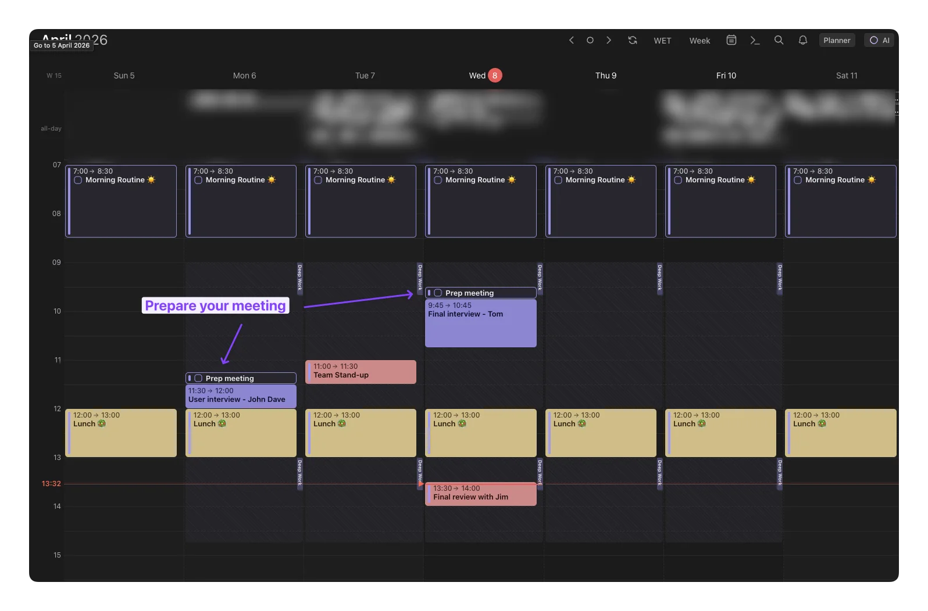Expand the all-day section via its label
The width and height of the screenshot is (928, 611).
click(x=51, y=128)
